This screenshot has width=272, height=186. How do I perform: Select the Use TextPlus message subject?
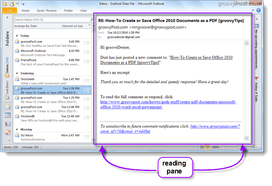pyautogui.click(x=49, y=46)
